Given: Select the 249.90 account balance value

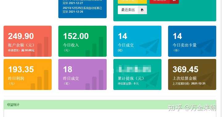Looking at the screenshot, I should (21, 36).
